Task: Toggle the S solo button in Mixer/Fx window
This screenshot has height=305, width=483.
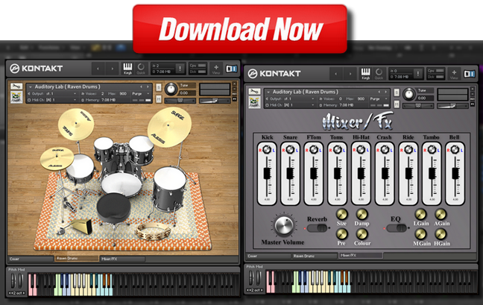Action: click(397, 92)
